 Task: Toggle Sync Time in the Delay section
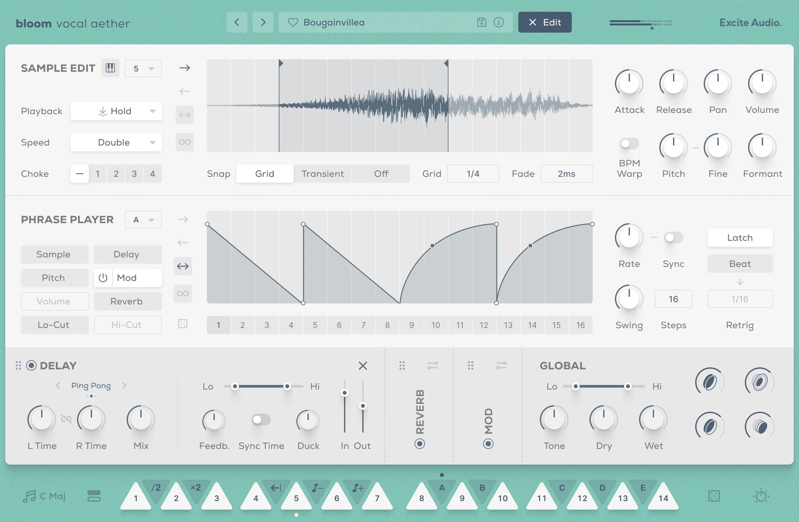(261, 419)
